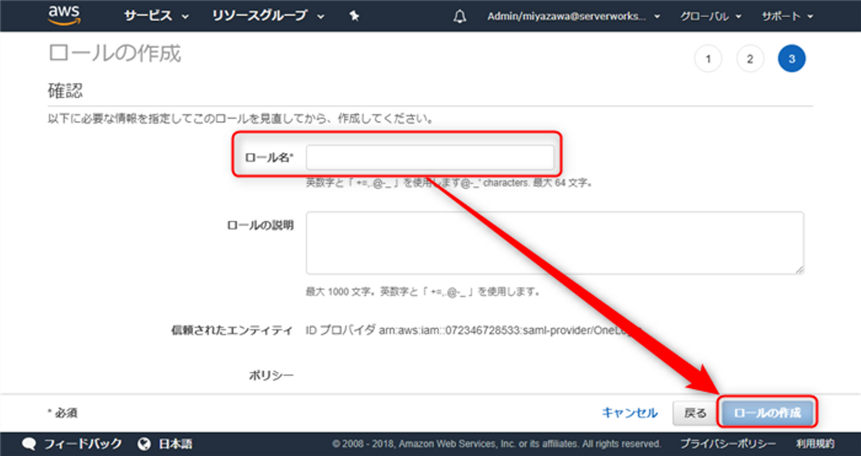
Task: Click the ロールの作成 page title
Action: point(114,54)
